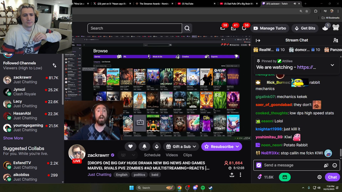Open the whispers icon with 1 badge

point(325,28)
